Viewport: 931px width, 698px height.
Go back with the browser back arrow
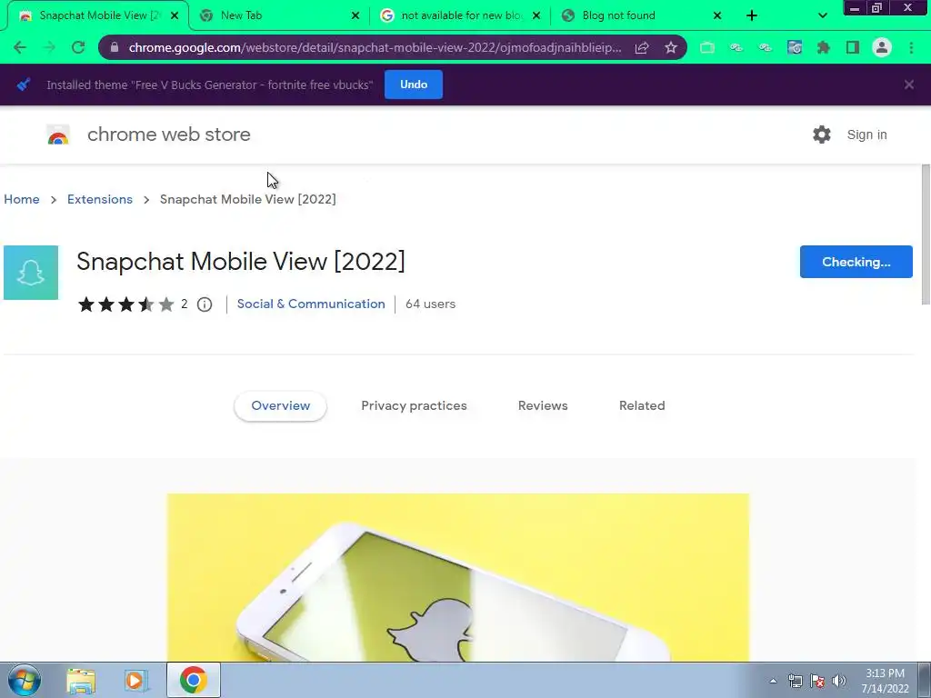[x=20, y=47]
